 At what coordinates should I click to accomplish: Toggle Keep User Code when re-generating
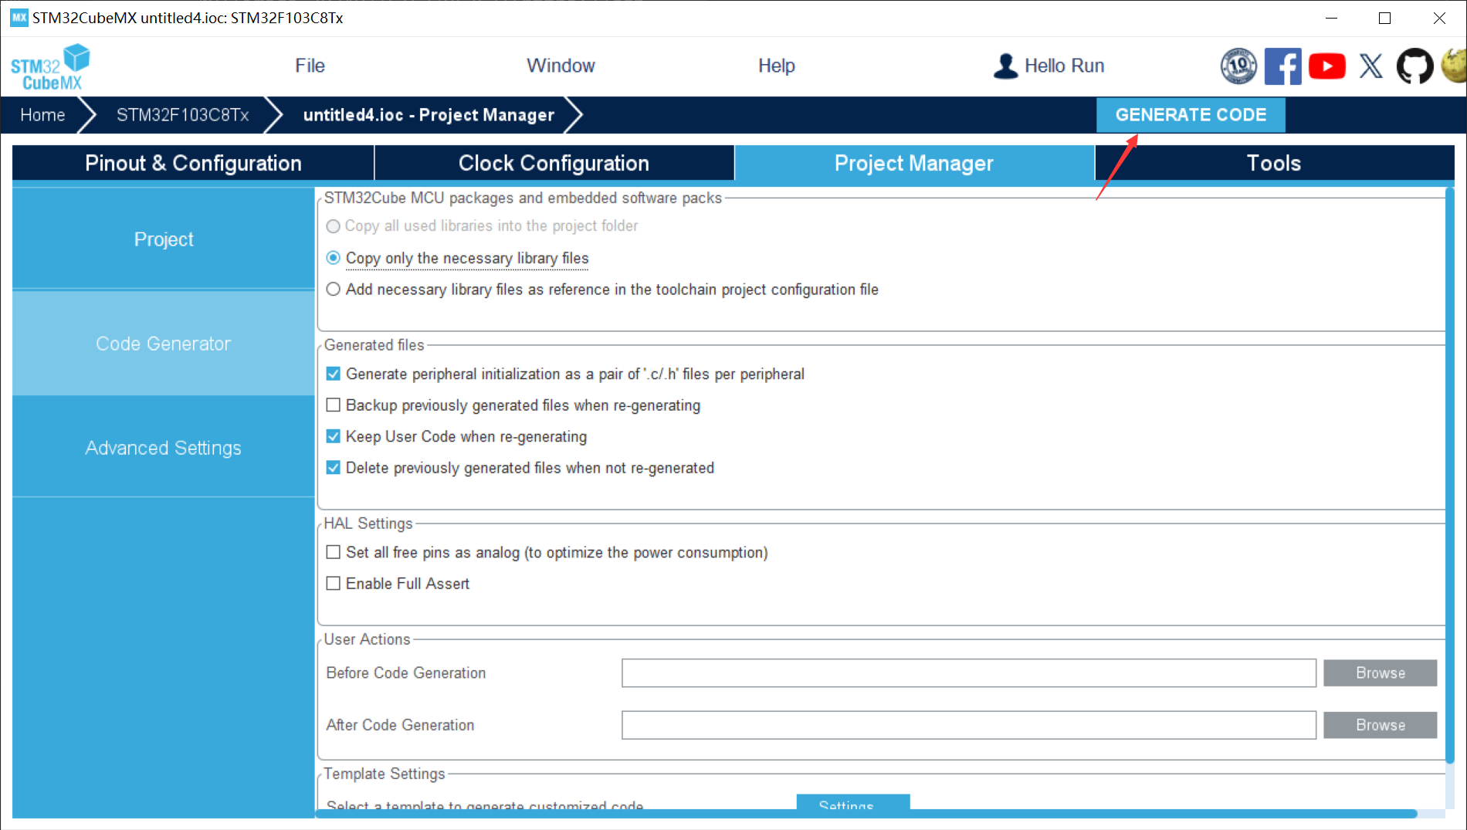(333, 436)
